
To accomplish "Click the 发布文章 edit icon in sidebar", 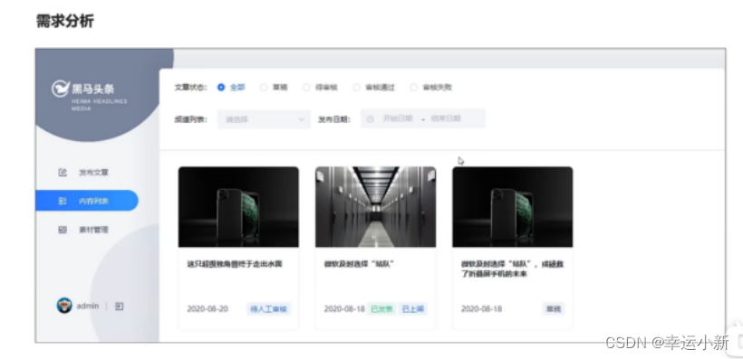I will 63,172.
